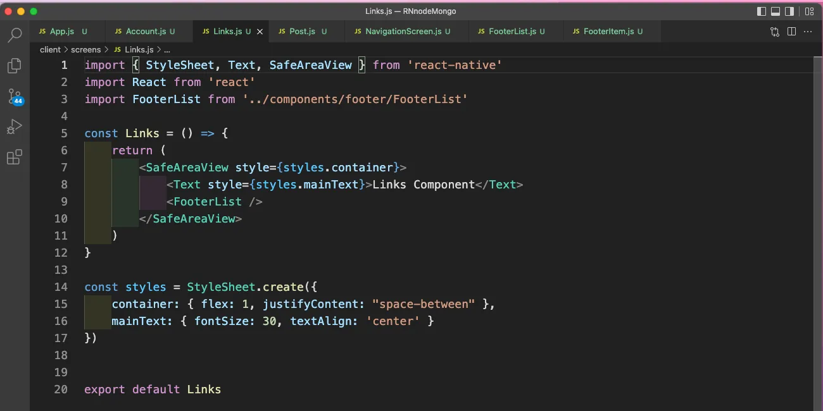
Task: Click the "space-between" value on line 15
Action: [424, 304]
